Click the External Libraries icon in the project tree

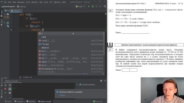pos(8,23)
